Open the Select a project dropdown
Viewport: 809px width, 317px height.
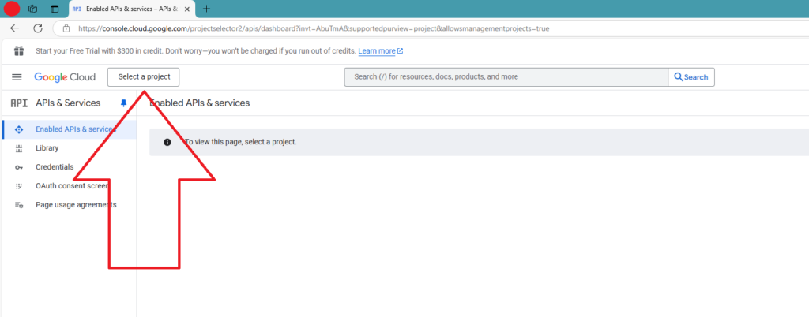(x=144, y=77)
